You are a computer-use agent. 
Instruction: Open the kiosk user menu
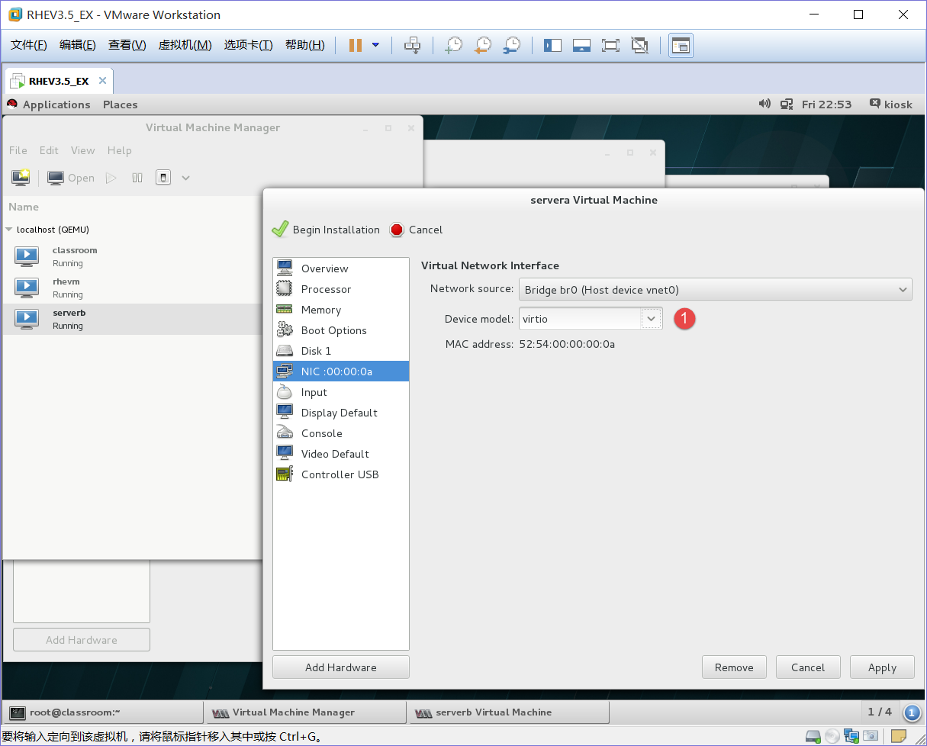[x=891, y=105]
